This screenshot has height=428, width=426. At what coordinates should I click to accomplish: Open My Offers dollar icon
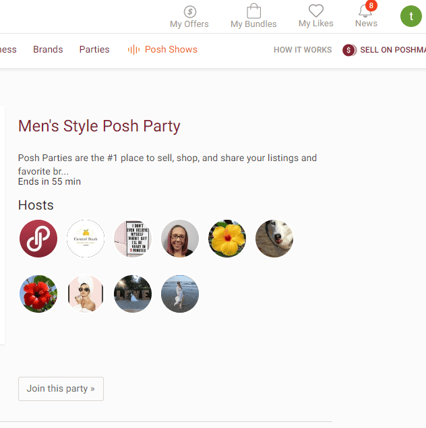point(189,11)
